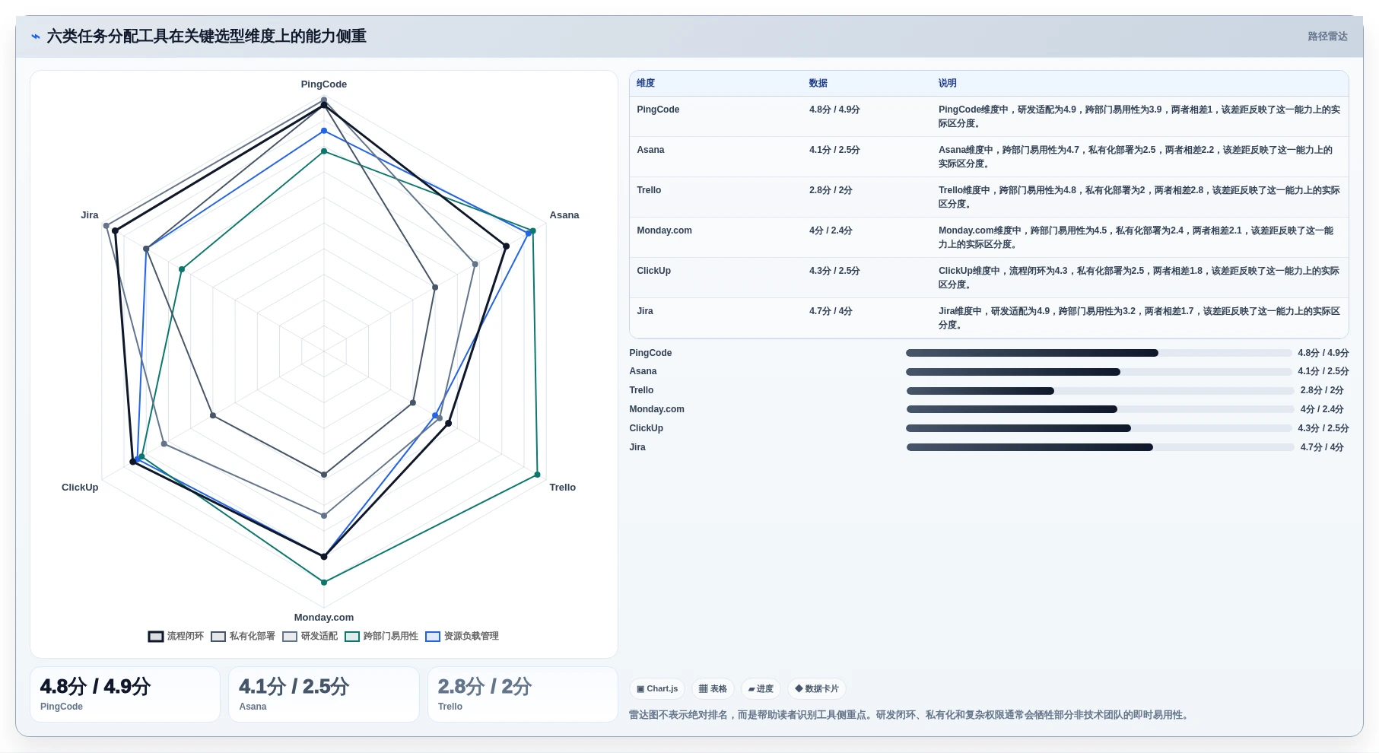Toggle the 跨部门易用性 legend swatch

point(352,637)
